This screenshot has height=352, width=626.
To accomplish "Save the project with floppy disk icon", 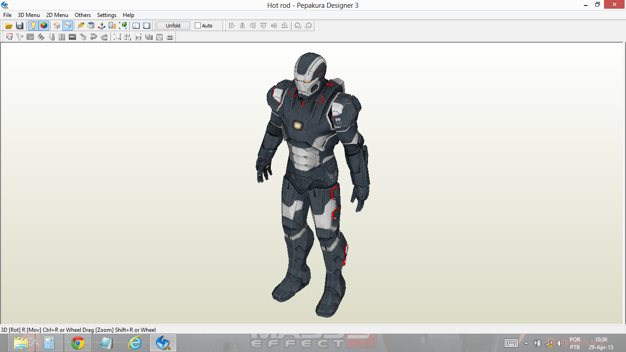I will click(x=20, y=26).
